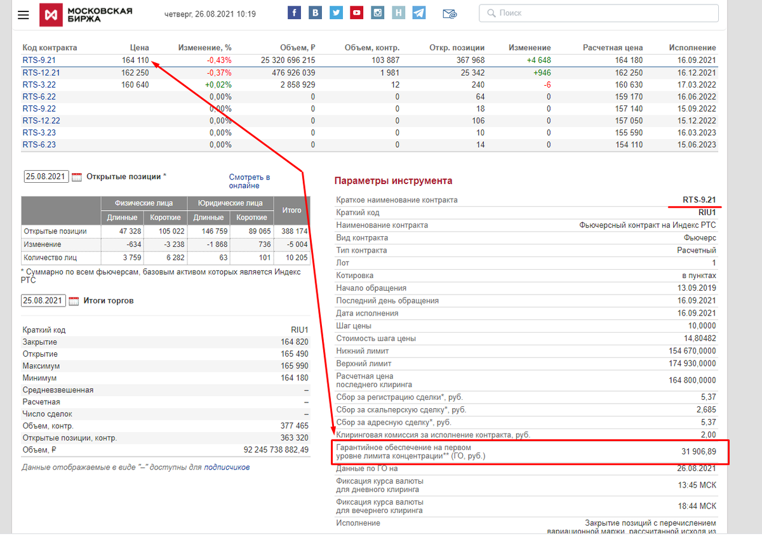This screenshot has height=537, width=762.
Task: Click the Московская Биржа logo
Action: pyautogui.click(x=86, y=15)
